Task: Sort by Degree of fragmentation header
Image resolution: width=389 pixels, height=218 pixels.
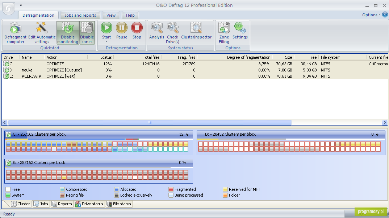Action: (235, 57)
